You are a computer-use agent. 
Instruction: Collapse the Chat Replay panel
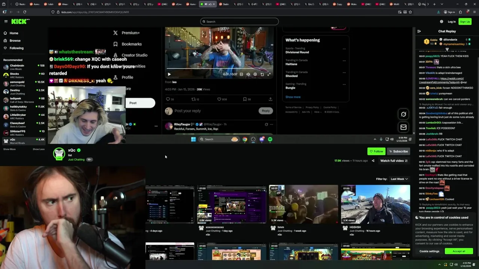pyautogui.click(x=419, y=31)
